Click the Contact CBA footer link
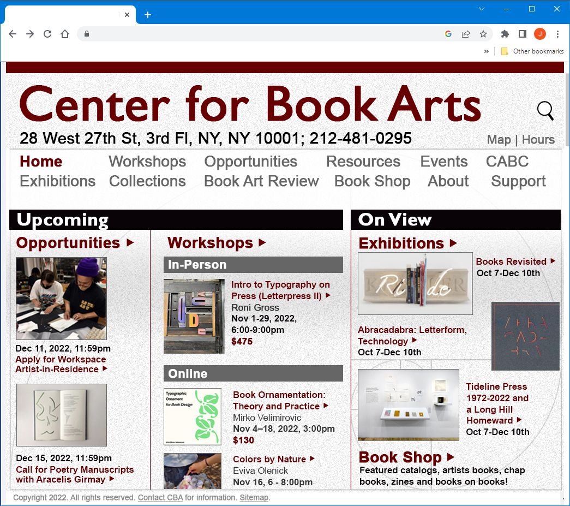 160,497
